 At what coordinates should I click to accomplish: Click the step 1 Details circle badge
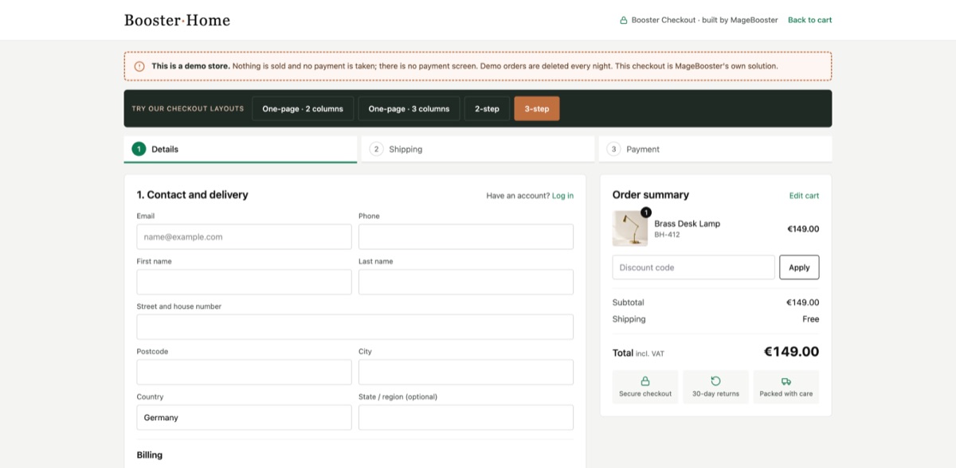[x=139, y=149]
